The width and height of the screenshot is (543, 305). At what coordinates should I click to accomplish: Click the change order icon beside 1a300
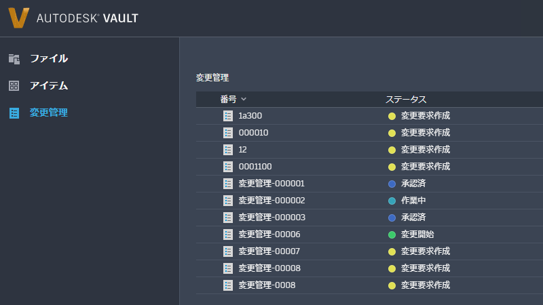click(228, 116)
